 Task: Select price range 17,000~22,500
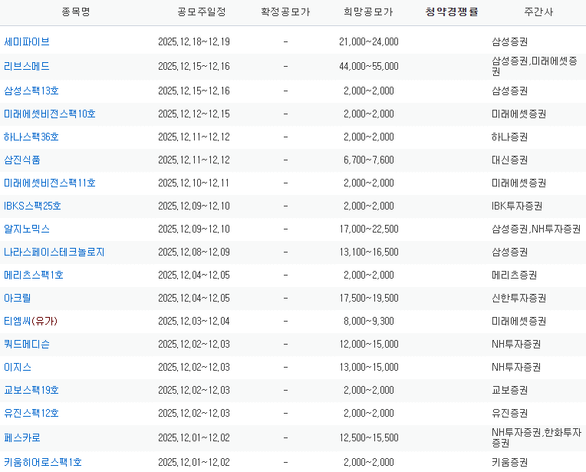369,229
